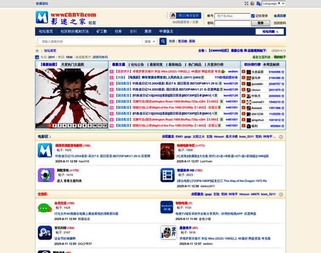Focus the 密码 password field
Image resolution: width=321 pixels, height=253 pixels.
coord(232,23)
